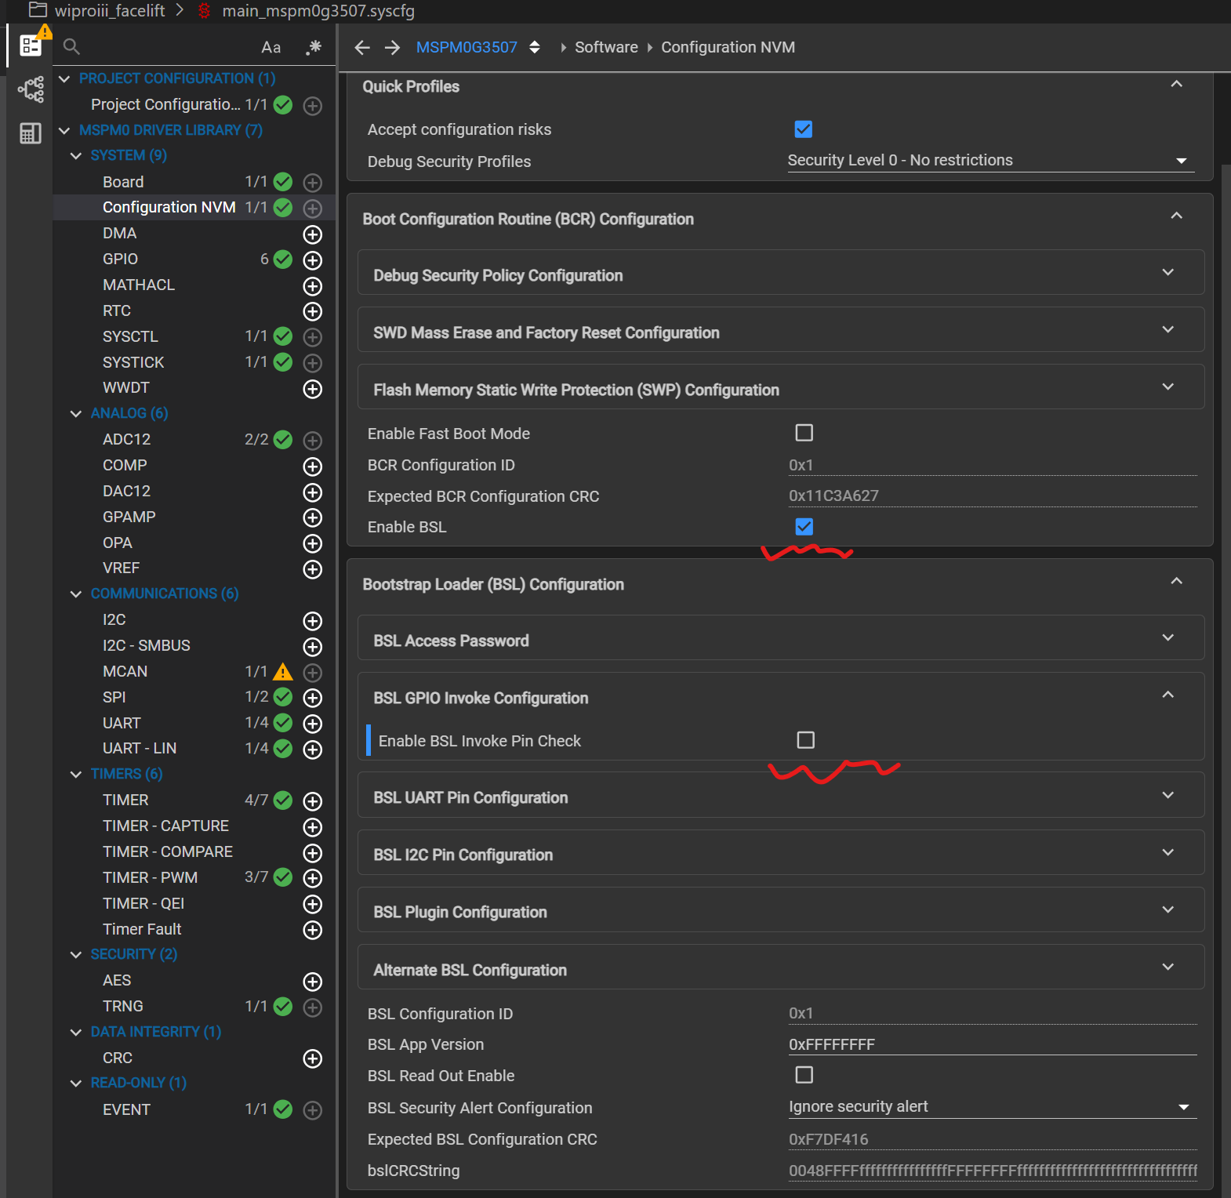Click the search magnifier icon

tap(71, 47)
